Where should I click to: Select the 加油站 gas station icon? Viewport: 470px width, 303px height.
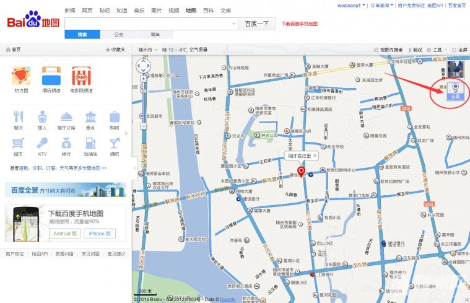(90, 143)
